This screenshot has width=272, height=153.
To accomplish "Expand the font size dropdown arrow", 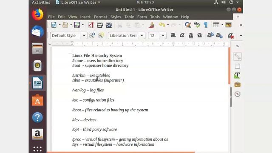I will pyautogui.click(x=163, y=36).
